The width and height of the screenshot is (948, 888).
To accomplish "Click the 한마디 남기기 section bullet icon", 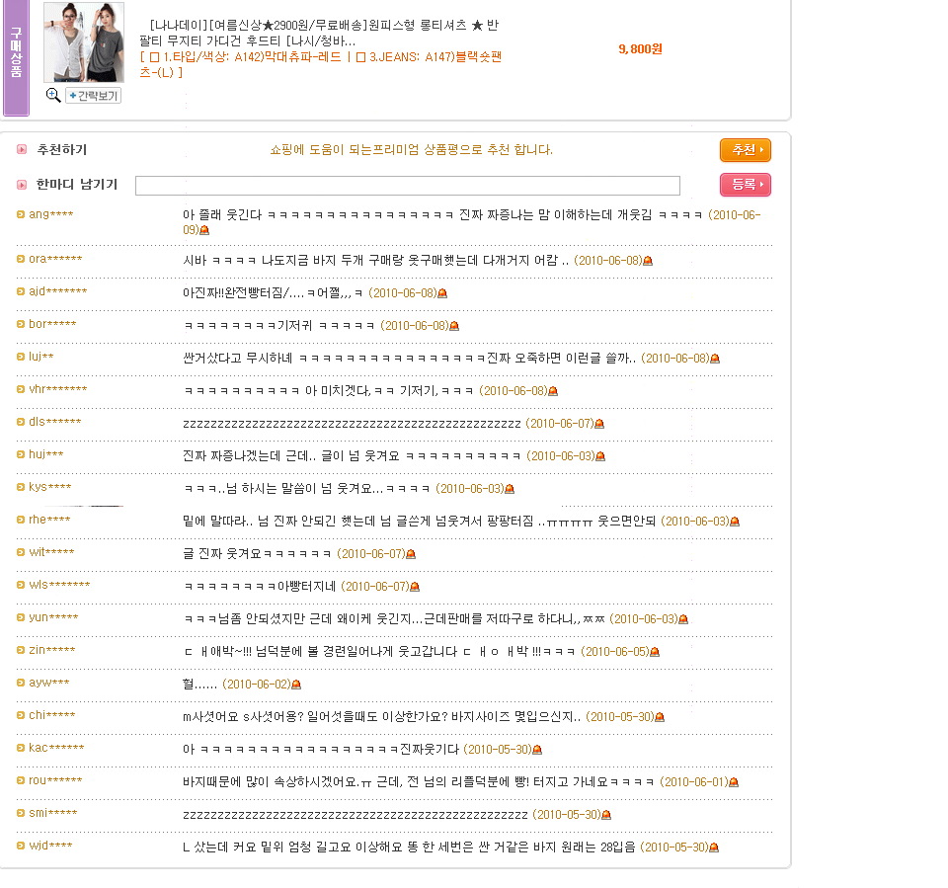I will 22,185.
